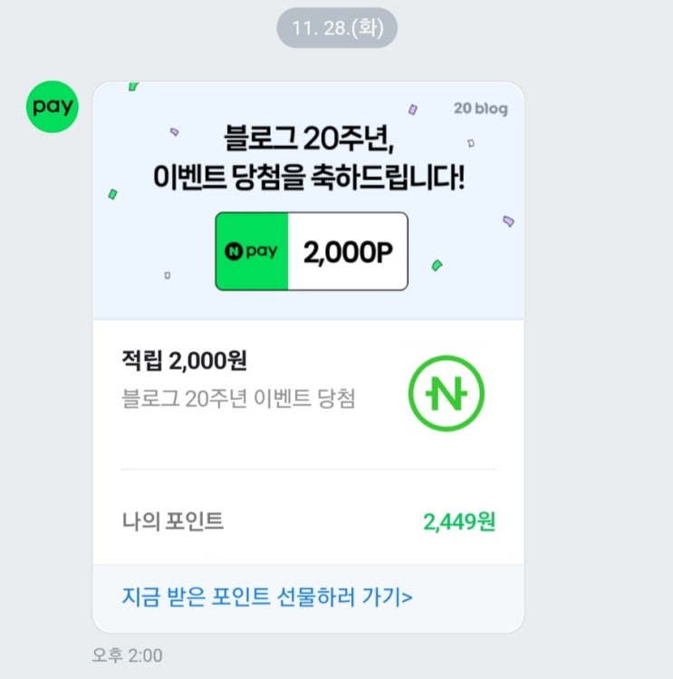Tap the 블로그 20주년 banner headline

309,139
